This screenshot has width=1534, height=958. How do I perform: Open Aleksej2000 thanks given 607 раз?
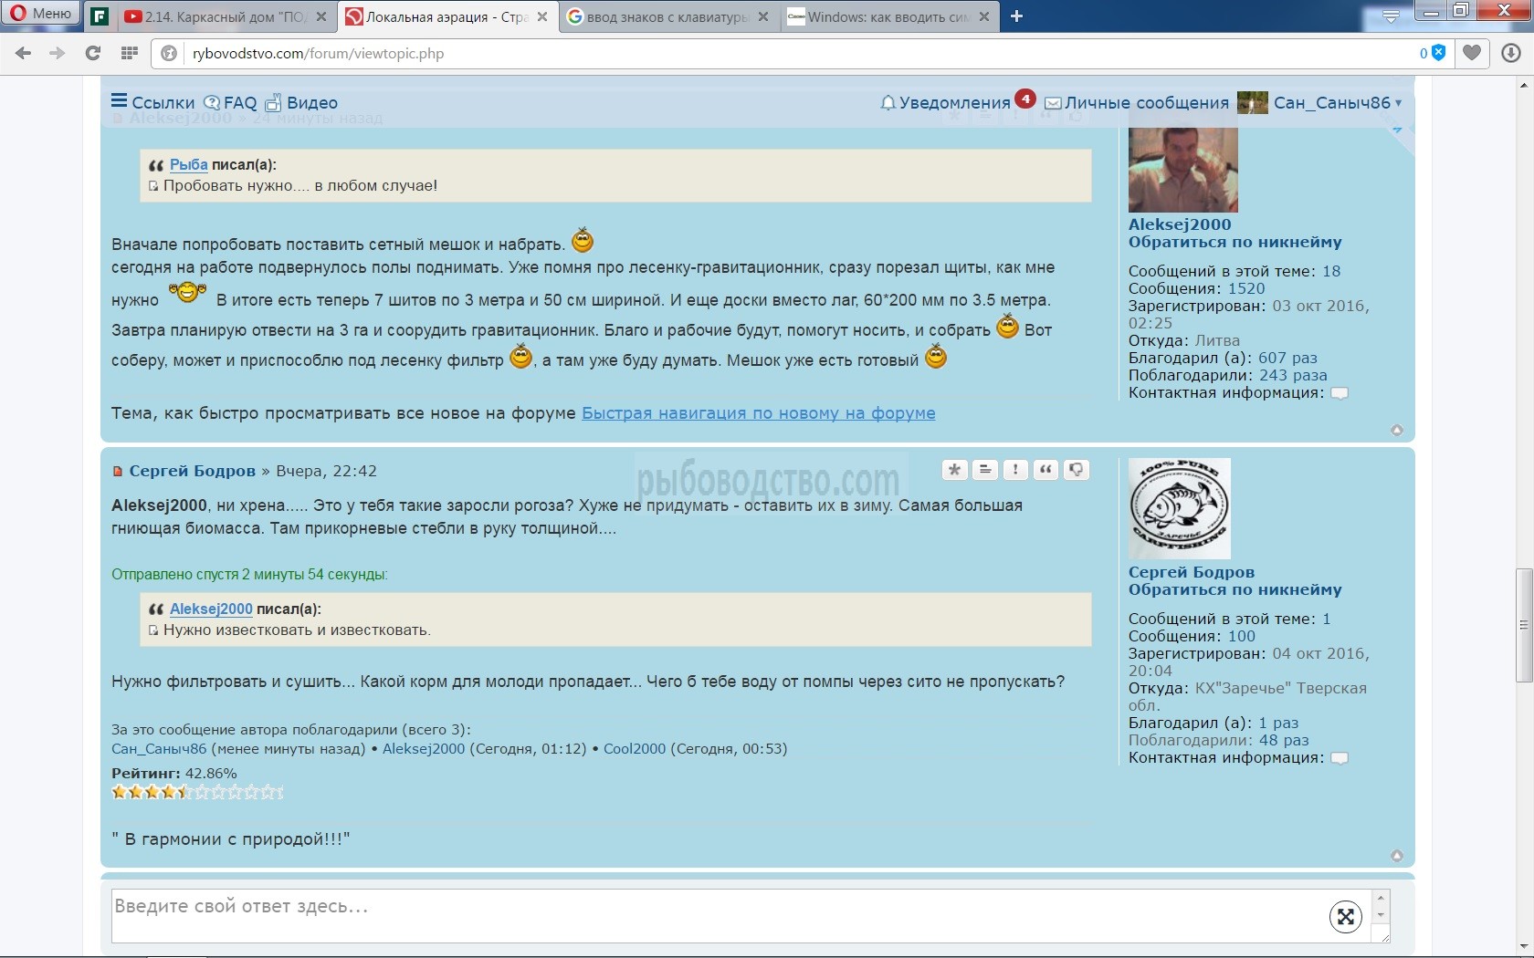coord(1287,358)
